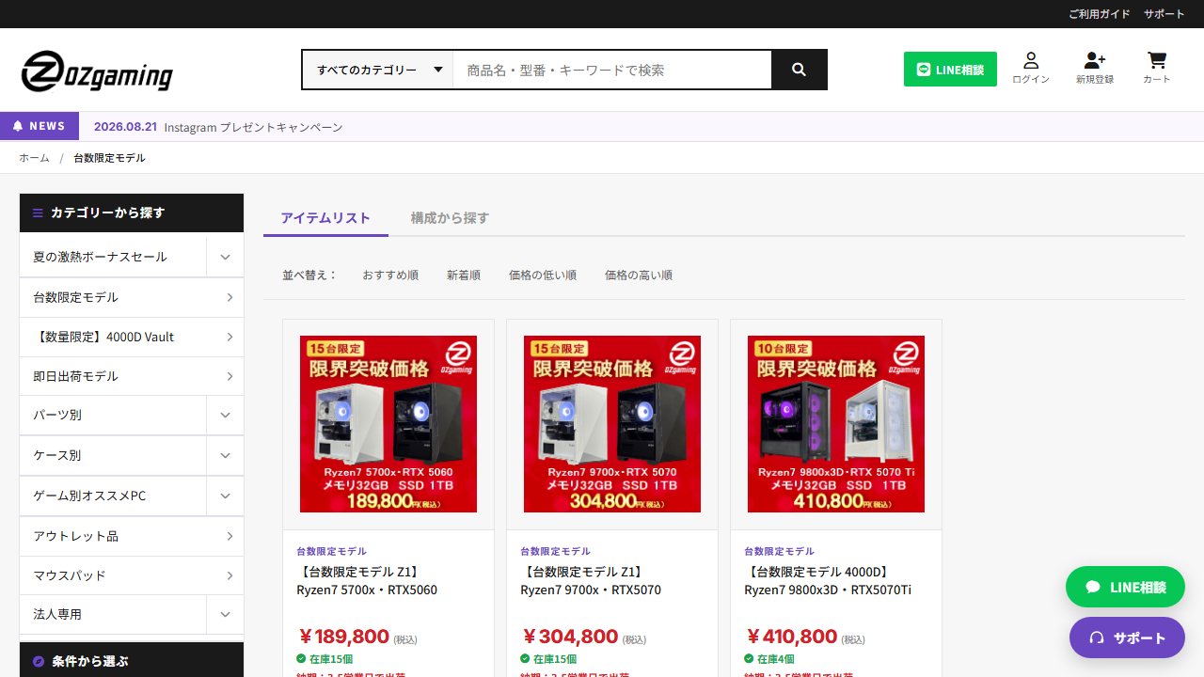Open Ryzen7 9700x RTX 5070 product image
This screenshot has height=677, width=1204.
click(x=612, y=424)
